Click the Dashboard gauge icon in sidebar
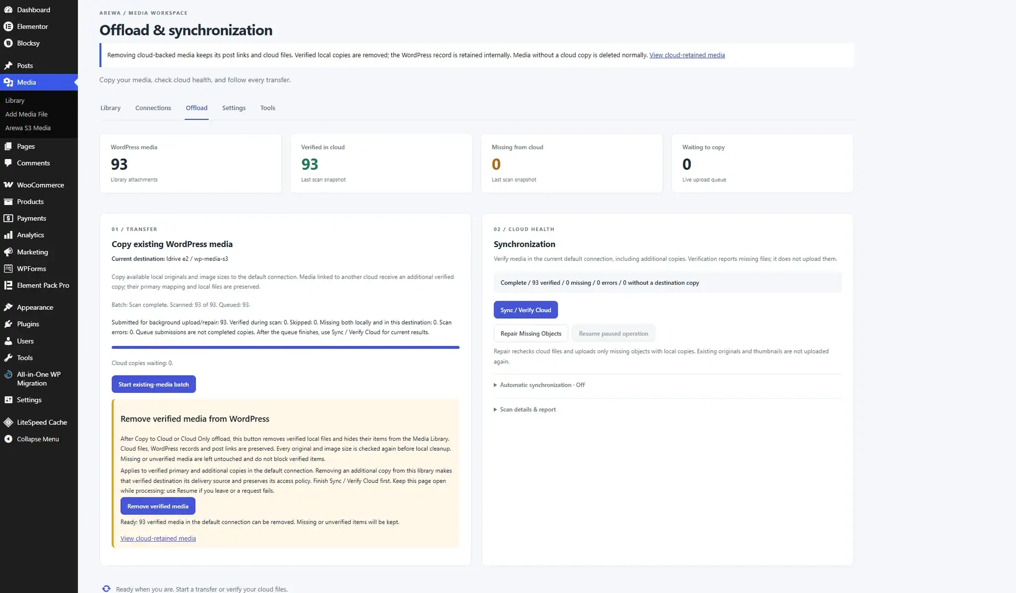Screen dimensions: 1016x593 [8, 10]
